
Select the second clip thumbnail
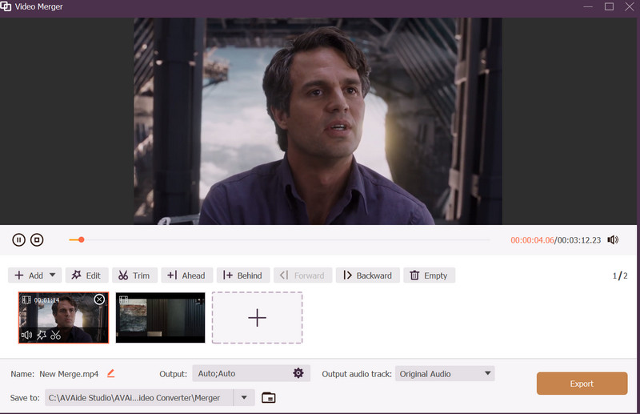161,318
